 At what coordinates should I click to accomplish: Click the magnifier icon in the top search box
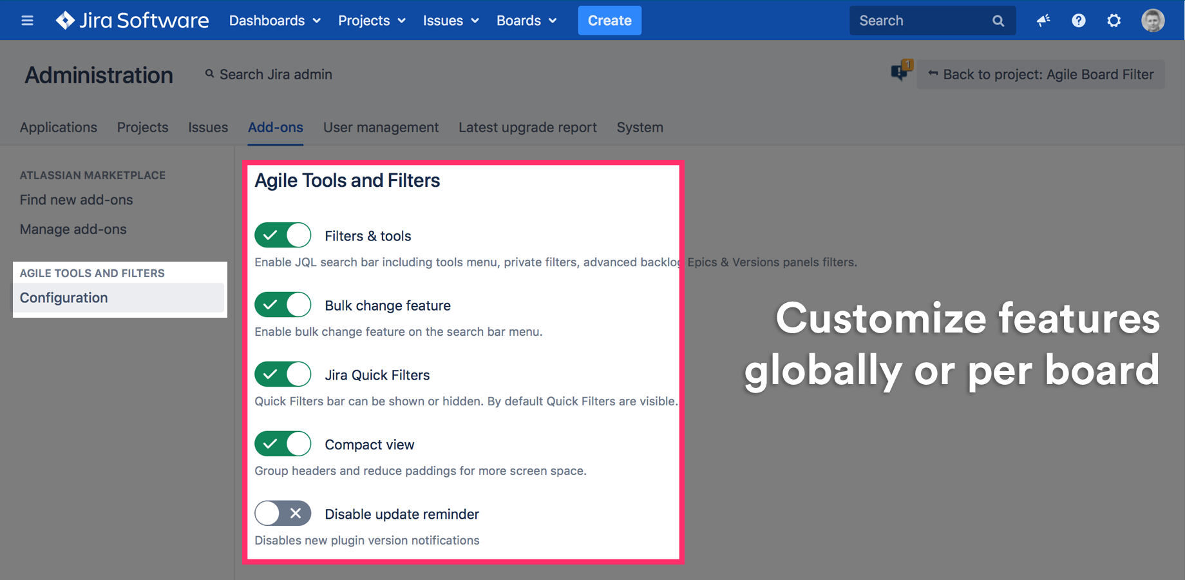tap(998, 21)
